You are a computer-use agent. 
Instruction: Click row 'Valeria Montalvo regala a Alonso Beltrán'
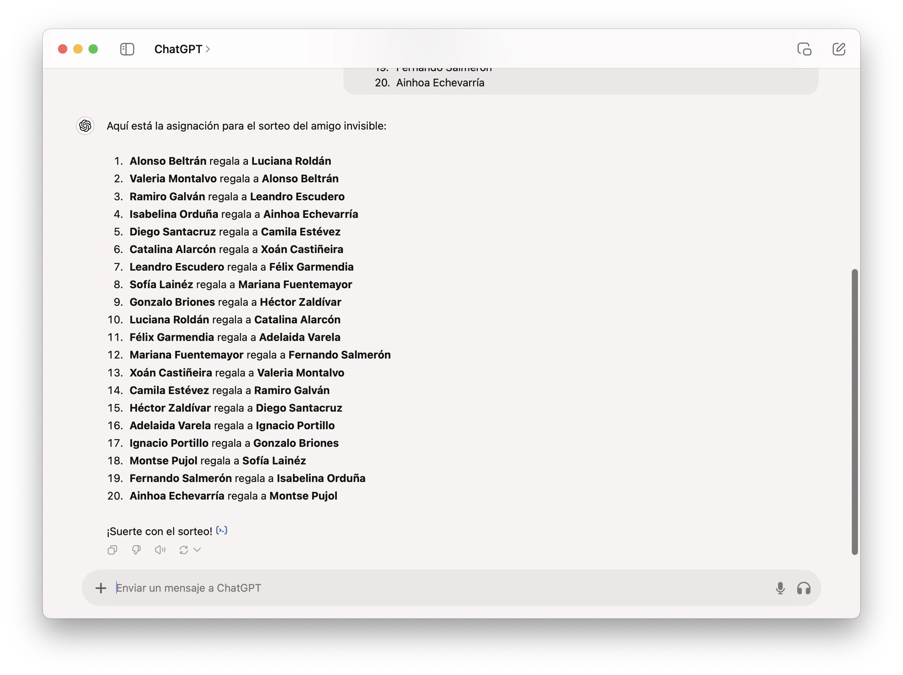tap(234, 178)
